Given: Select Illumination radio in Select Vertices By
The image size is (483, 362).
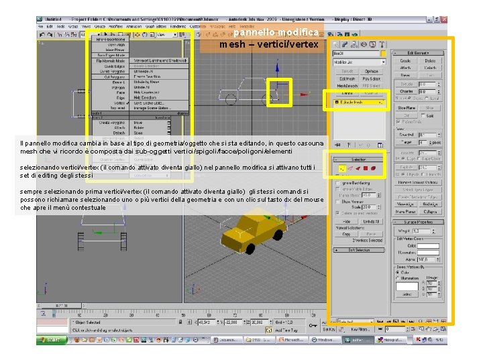Looking at the screenshot, I should pyautogui.click(x=398, y=278).
